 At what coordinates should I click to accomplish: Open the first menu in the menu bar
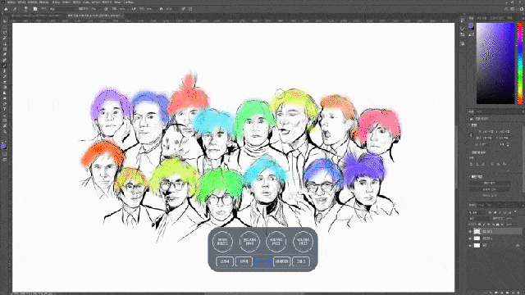point(11,2)
